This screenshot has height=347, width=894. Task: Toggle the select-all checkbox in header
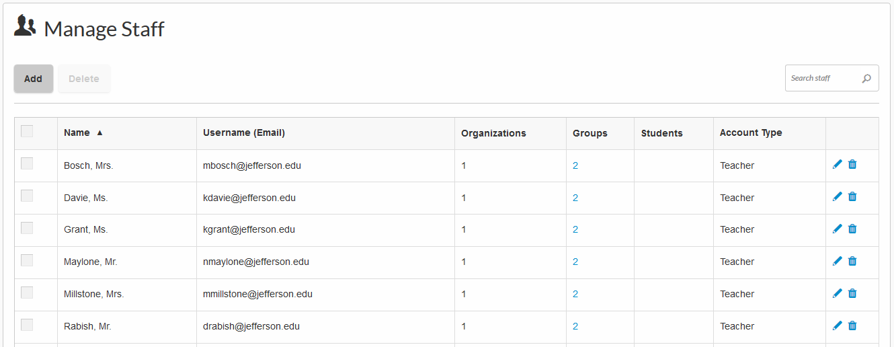pos(27,131)
